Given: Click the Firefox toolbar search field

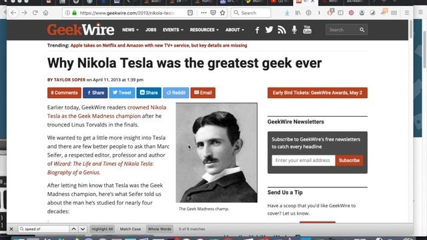Looking at the screenshot, I should coord(251,13).
